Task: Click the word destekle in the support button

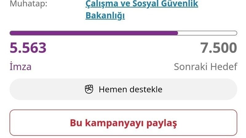Action: pos(145,90)
